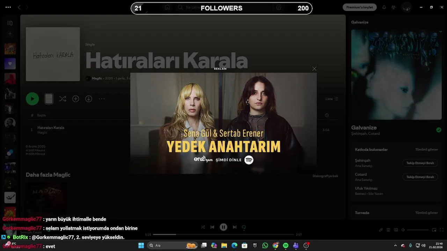The width and height of the screenshot is (447, 251).
Task: Toggle Galvanize saved checkmark
Action: coord(439,130)
